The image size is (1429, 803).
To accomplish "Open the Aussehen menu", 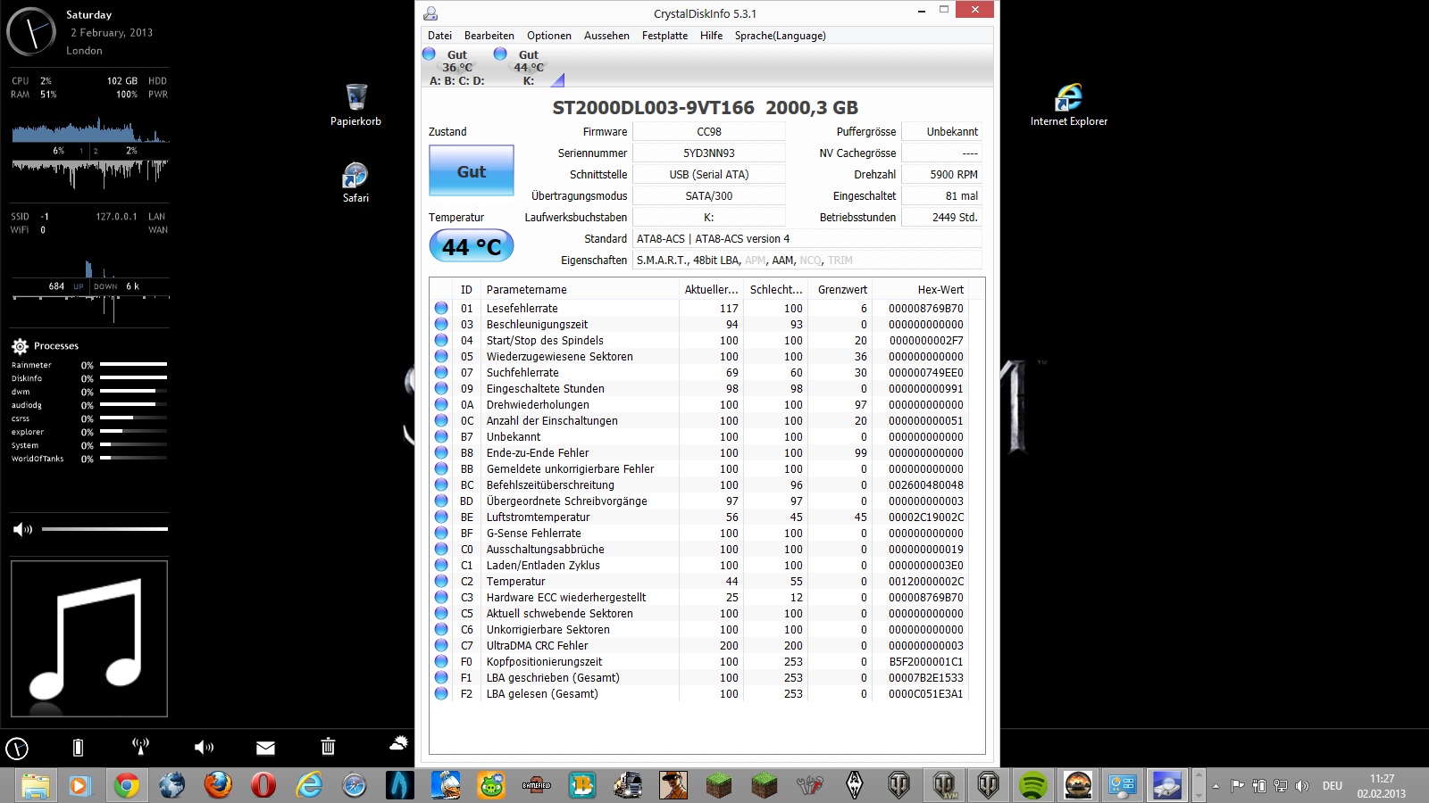I will coord(606,36).
